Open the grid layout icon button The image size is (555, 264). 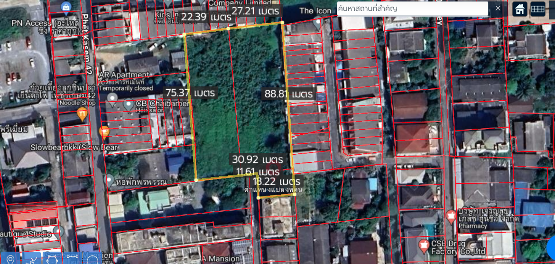click(537, 9)
